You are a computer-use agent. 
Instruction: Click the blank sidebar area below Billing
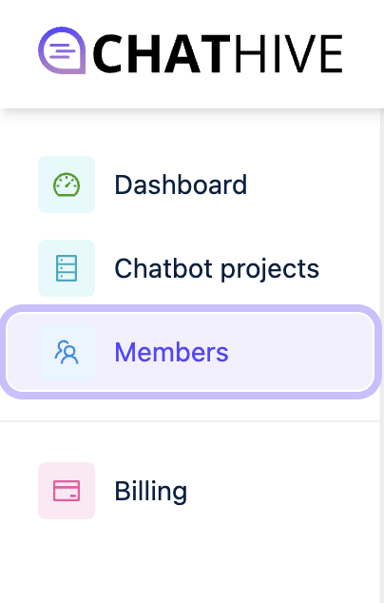click(190, 563)
